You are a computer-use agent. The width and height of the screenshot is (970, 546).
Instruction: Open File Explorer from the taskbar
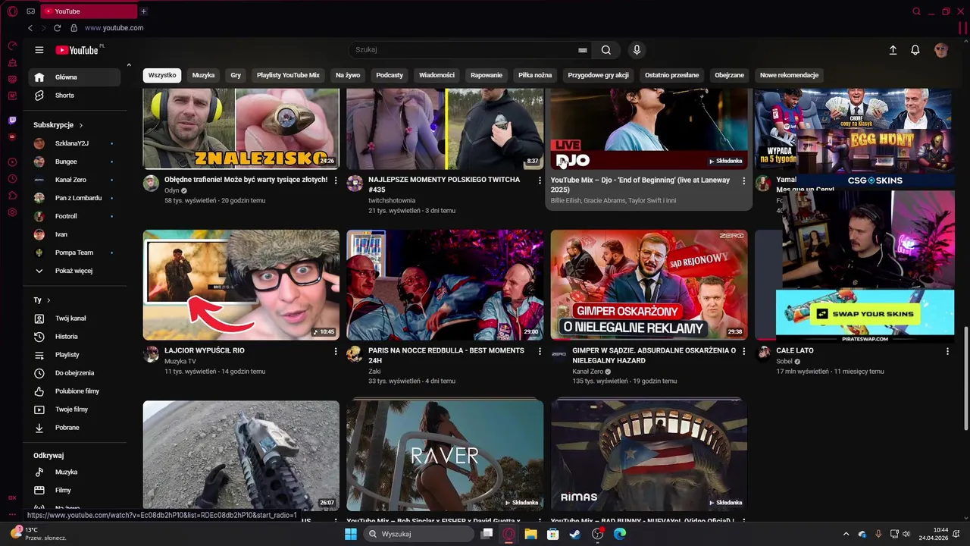(x=531, y=534)
